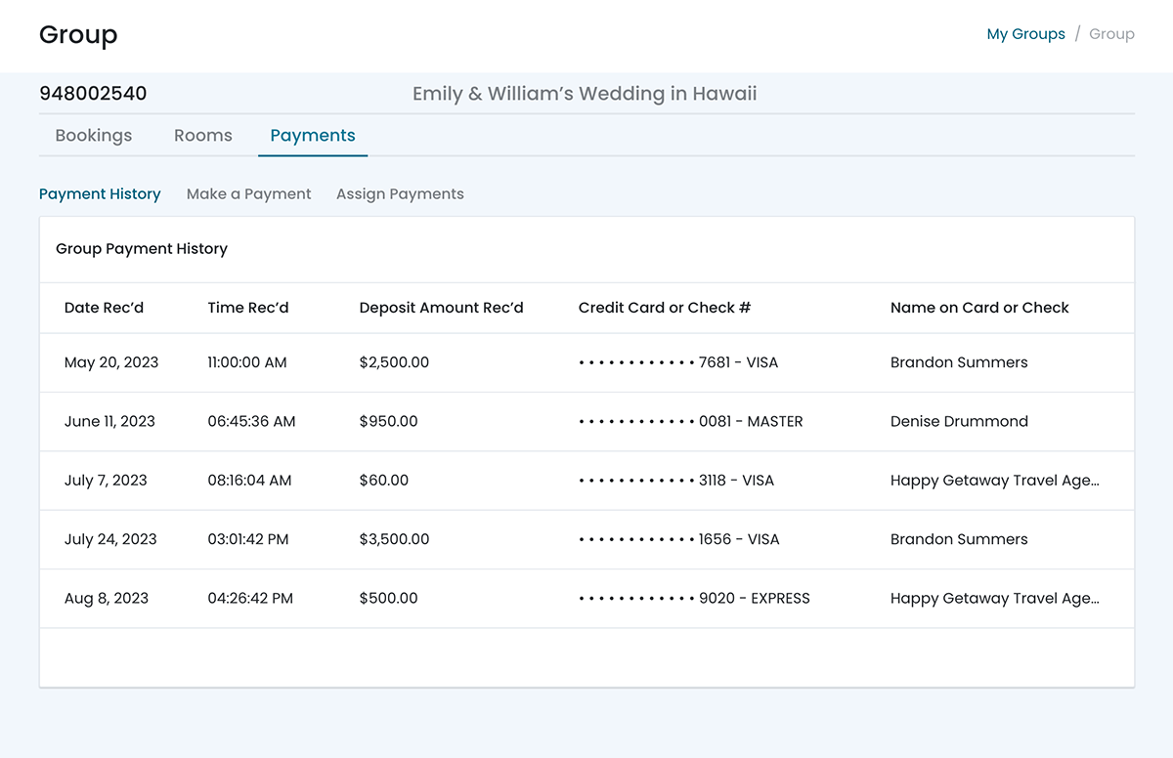1173x758 pixels.
Task: Click the 9020 - EXPRESS card entry
Action: point(754,599)
